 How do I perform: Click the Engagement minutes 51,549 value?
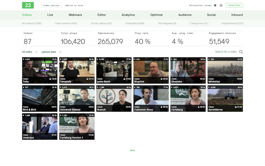click(x=219, y=41)
